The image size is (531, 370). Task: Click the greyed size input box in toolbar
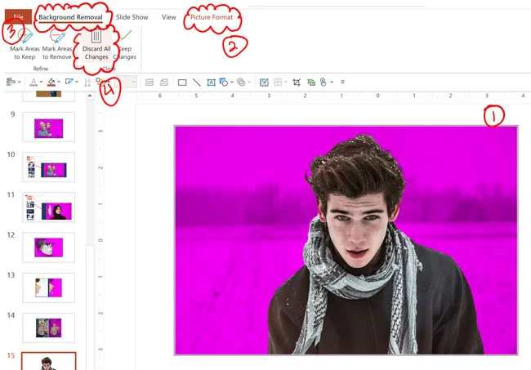[126, 82]
